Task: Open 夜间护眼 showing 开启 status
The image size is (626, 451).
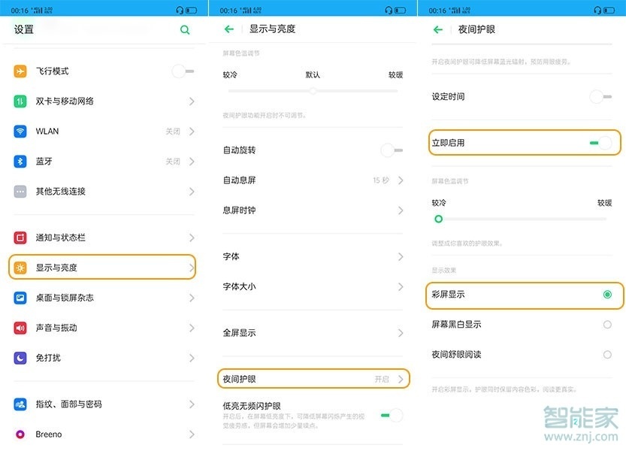Action: [x=314, y=379]
